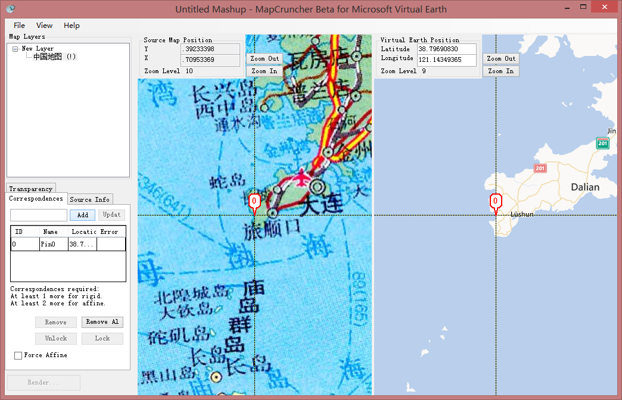Image resolution: width=622 pixels, height=400 pixels.
Task: Click pin 0 marker on Virtual Earth map
Action: (x=496, y=201)
